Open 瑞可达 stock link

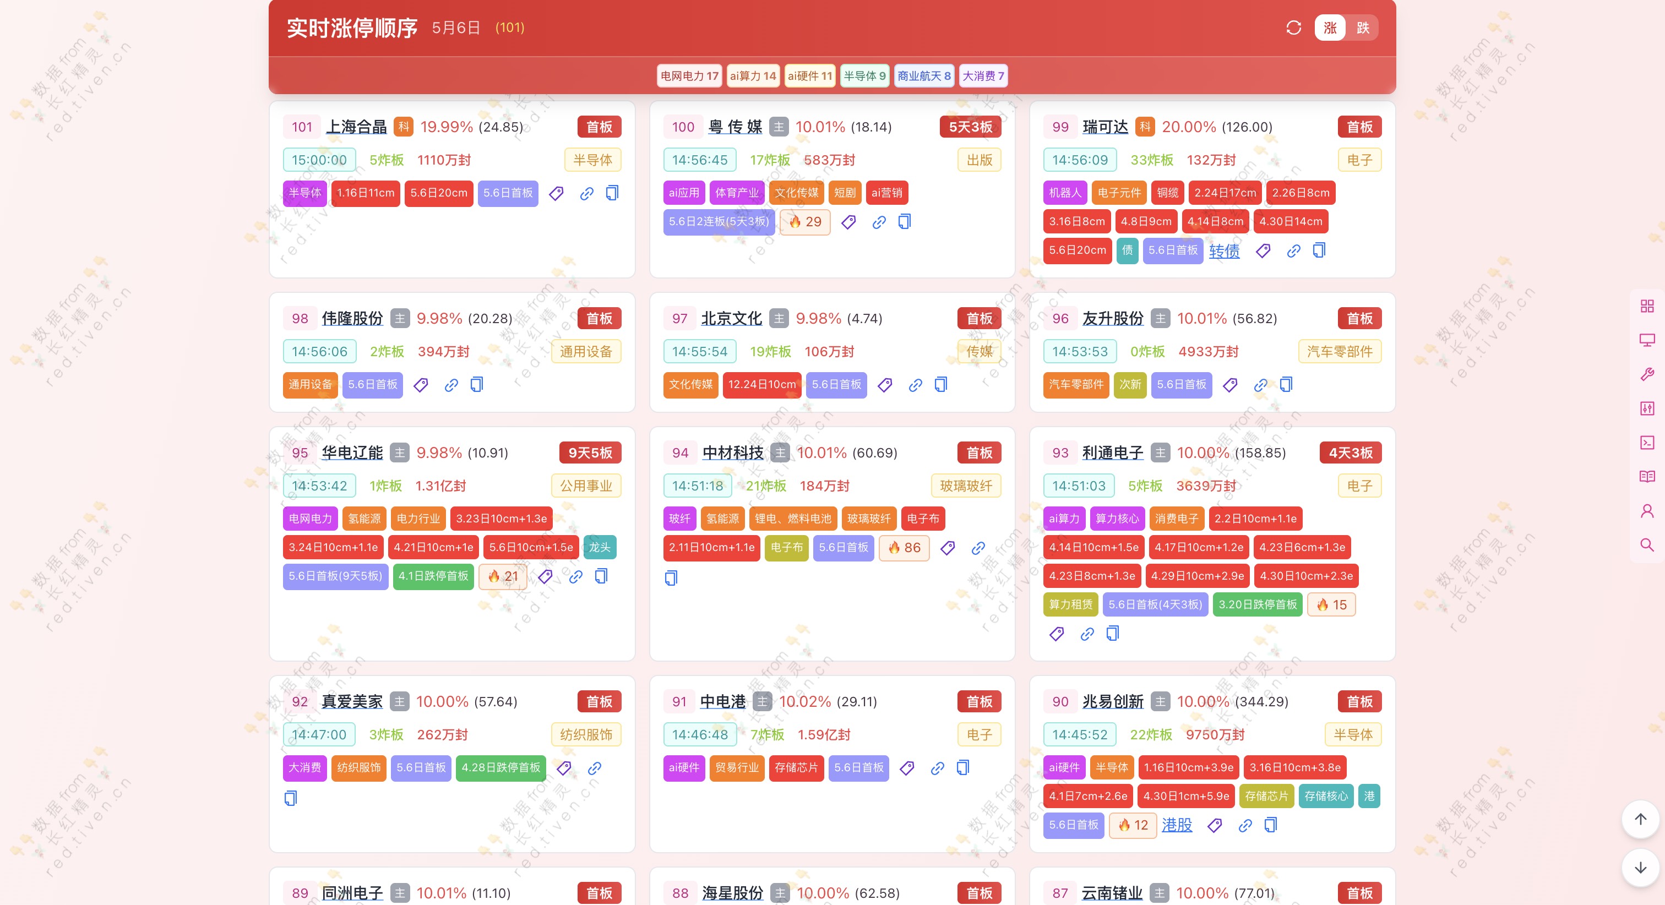point(1105,127)
